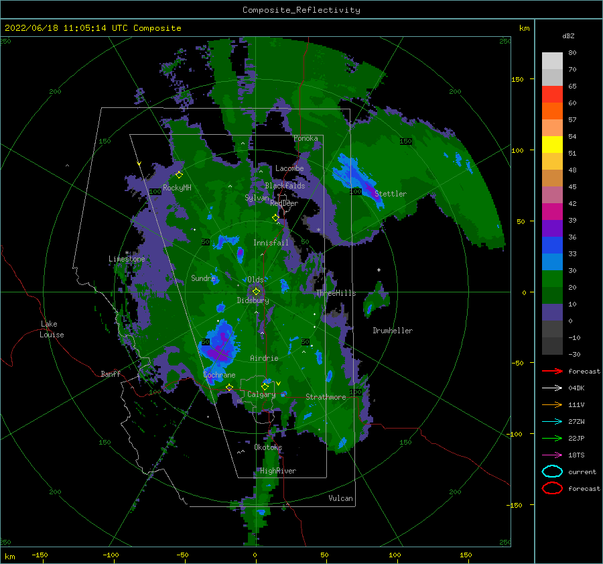603x564 pixels.
Task: Click the 2022/06/18 11:05:14 UTC timestamp
Action: (x=93, y=28)
